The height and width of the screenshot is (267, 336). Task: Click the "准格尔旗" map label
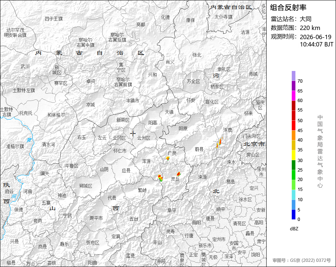pos(15,146)
